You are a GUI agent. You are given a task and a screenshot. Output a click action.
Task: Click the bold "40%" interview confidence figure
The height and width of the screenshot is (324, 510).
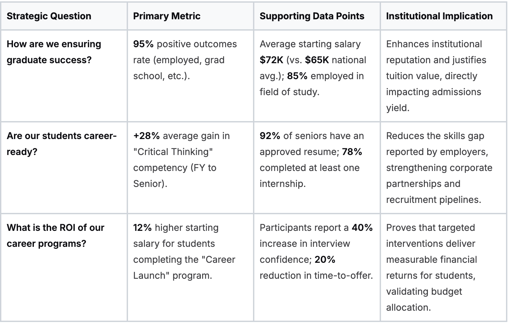pyautogui.click(x=362, y=228)
